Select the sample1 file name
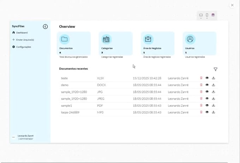This screenshot has width=240, height=163. (66, 106)
